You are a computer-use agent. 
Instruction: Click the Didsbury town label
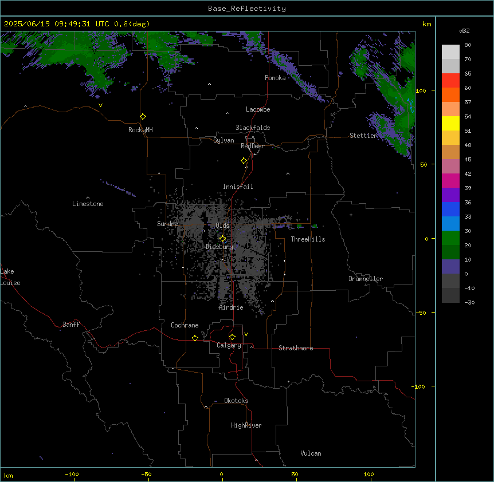[219, 247]
